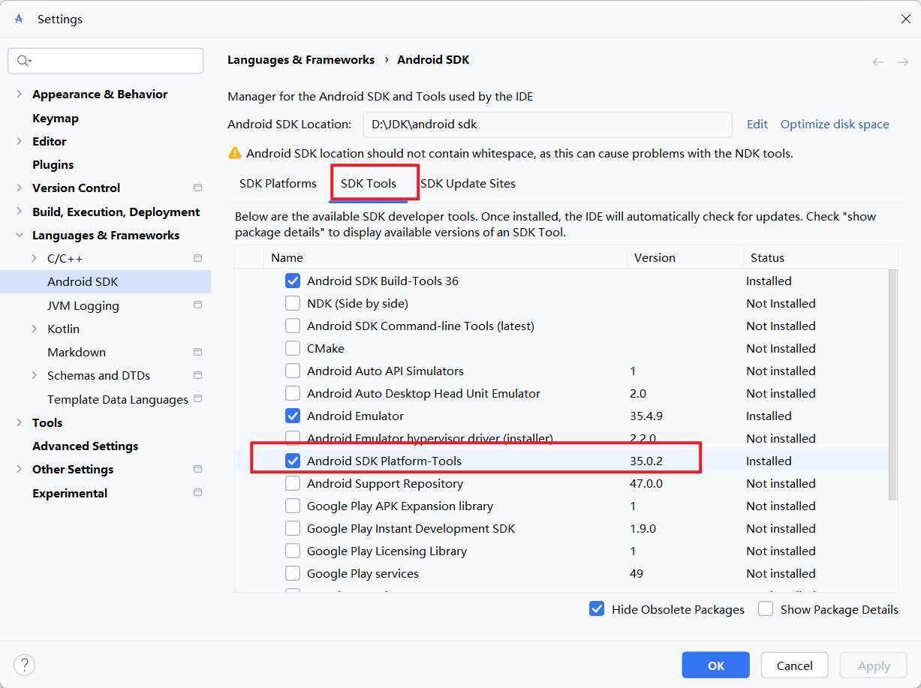Select Google Play Instant Development SDK name
Image resolution: width=921 pixels, height=688 pixels.
[x=411, y=528]
